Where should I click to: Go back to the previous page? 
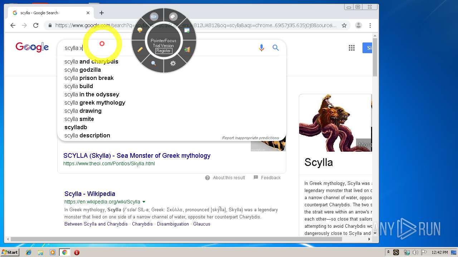[x=13, y=25]
